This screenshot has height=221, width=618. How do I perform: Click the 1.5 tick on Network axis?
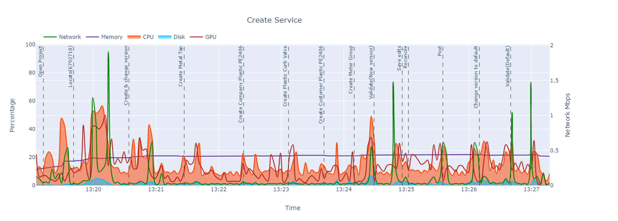click(x=554, y=80)
